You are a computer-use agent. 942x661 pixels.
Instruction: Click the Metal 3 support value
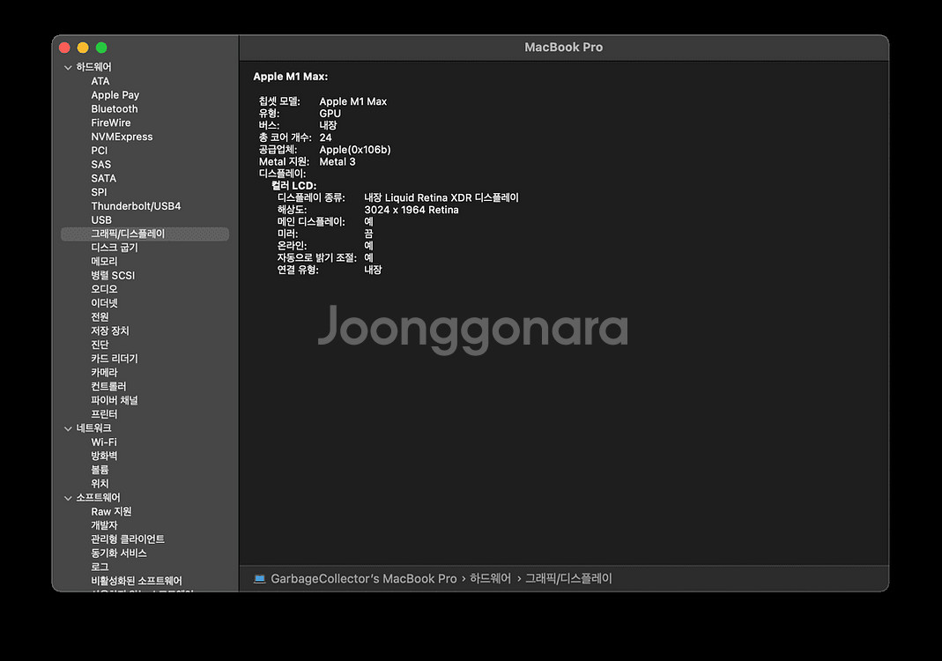click(x=337, y=161)
